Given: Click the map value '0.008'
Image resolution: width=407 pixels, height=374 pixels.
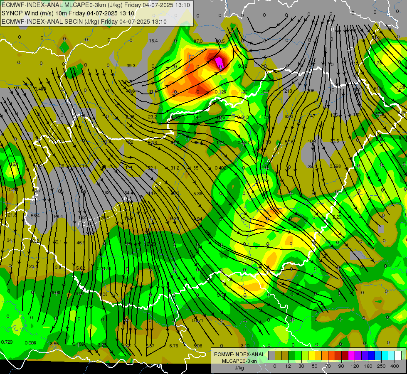Looking at the screenshot, I should coord(30,343).
